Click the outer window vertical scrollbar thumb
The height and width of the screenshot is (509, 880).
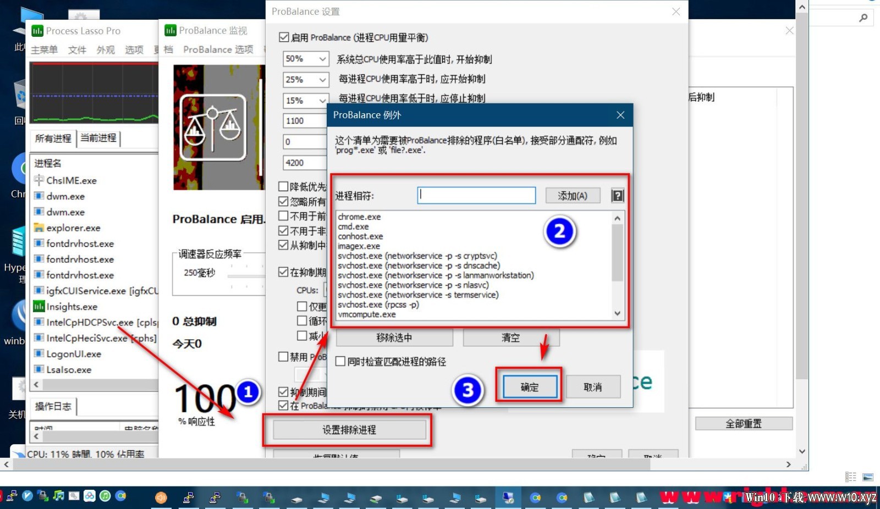coord(802,196)
